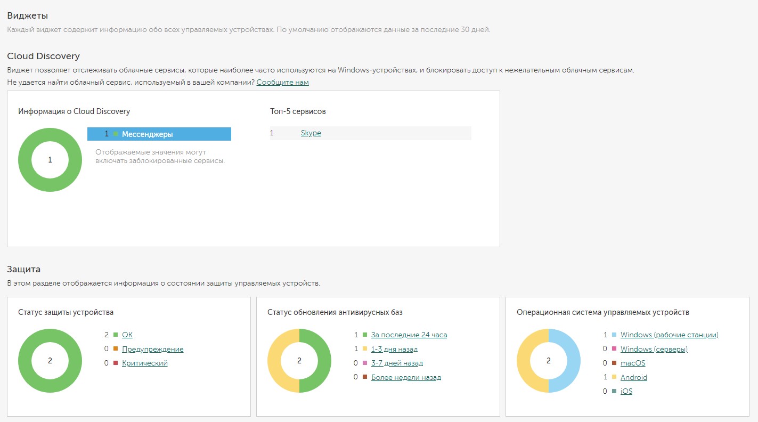Click yellow segment of antivirus update donut

coord(275,361)
